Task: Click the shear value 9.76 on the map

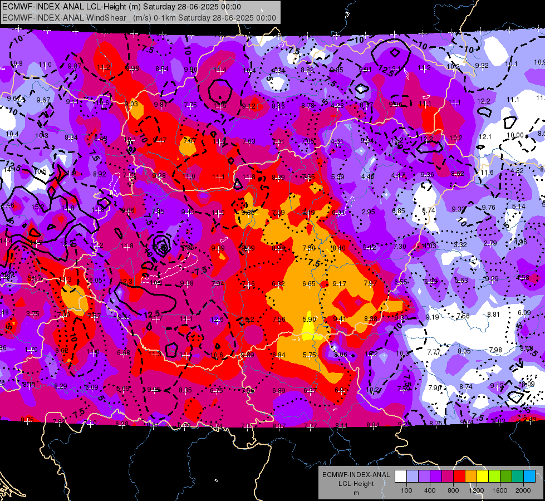Action: (x=488, y=208)
